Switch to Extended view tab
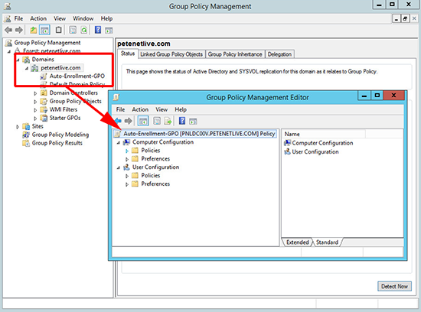 pyautogui.click(x=297, y=242)
